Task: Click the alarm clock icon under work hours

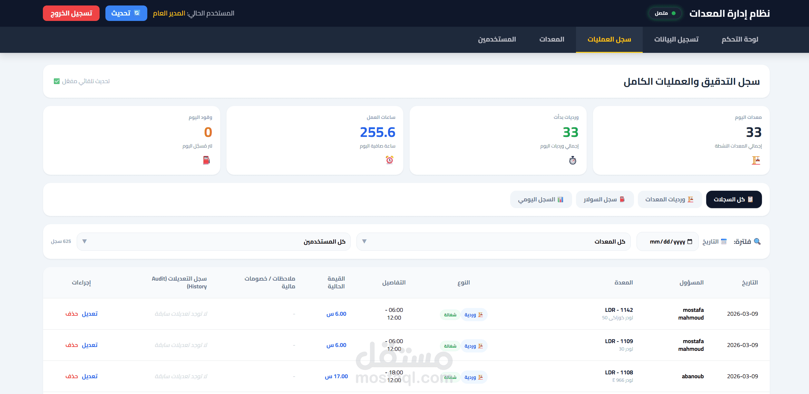Action: 389,160
